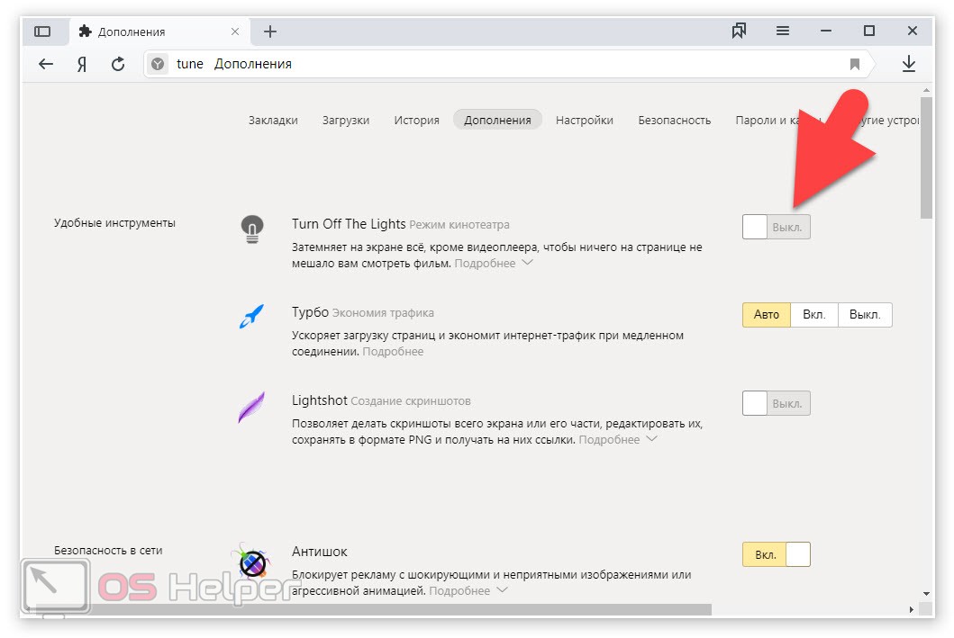This screenshot has height=638, width=954.
Task: Open a new tab with plus button
Action: pos(270,31)
